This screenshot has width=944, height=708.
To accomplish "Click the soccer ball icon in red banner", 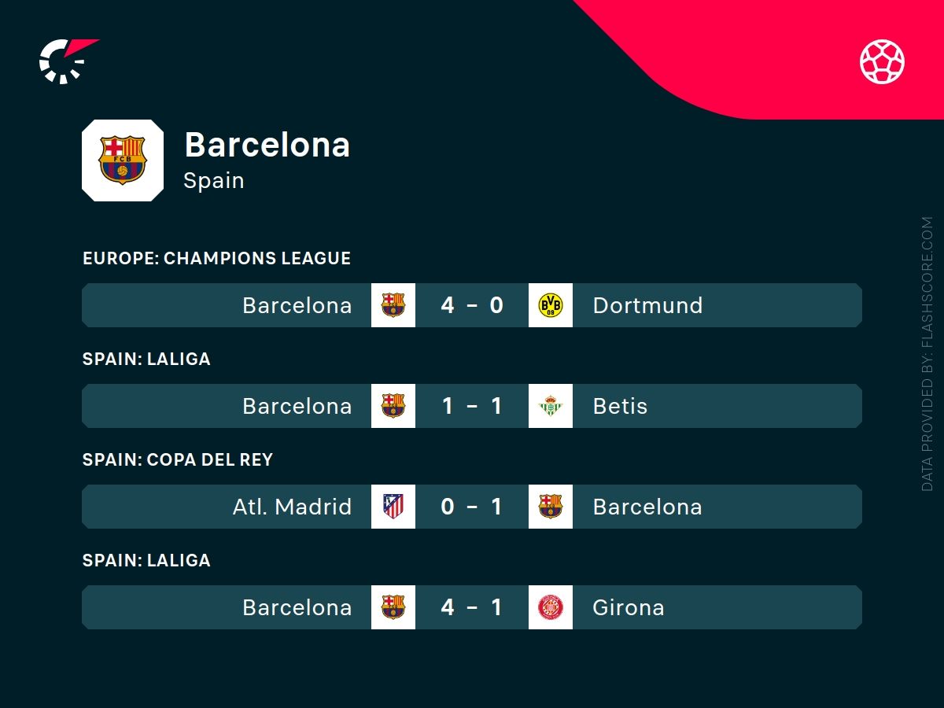I will point(882,61).
